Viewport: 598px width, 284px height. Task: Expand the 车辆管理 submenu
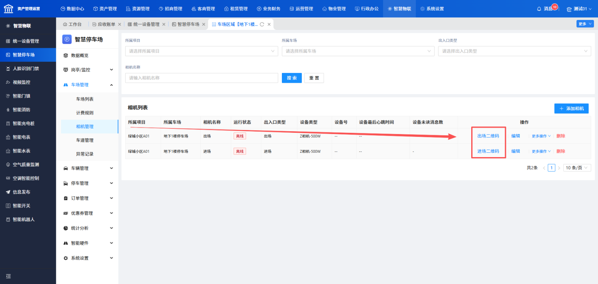(88, 168)
